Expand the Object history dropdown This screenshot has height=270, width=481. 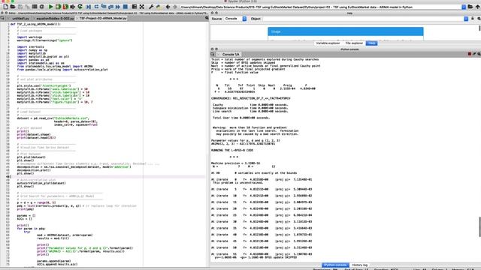tap(466, 19)
